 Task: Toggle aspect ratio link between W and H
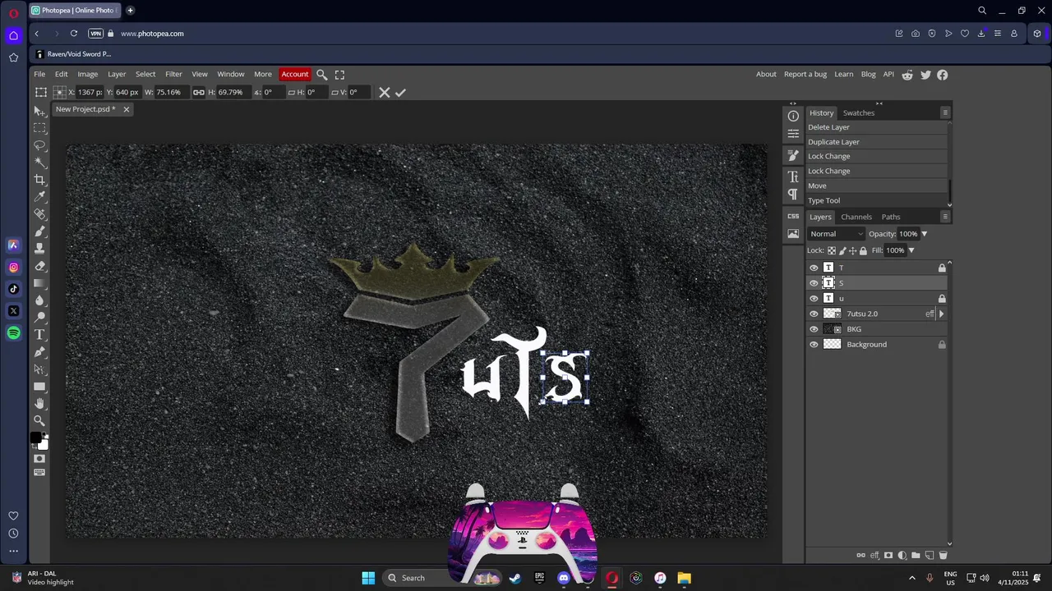199,93
